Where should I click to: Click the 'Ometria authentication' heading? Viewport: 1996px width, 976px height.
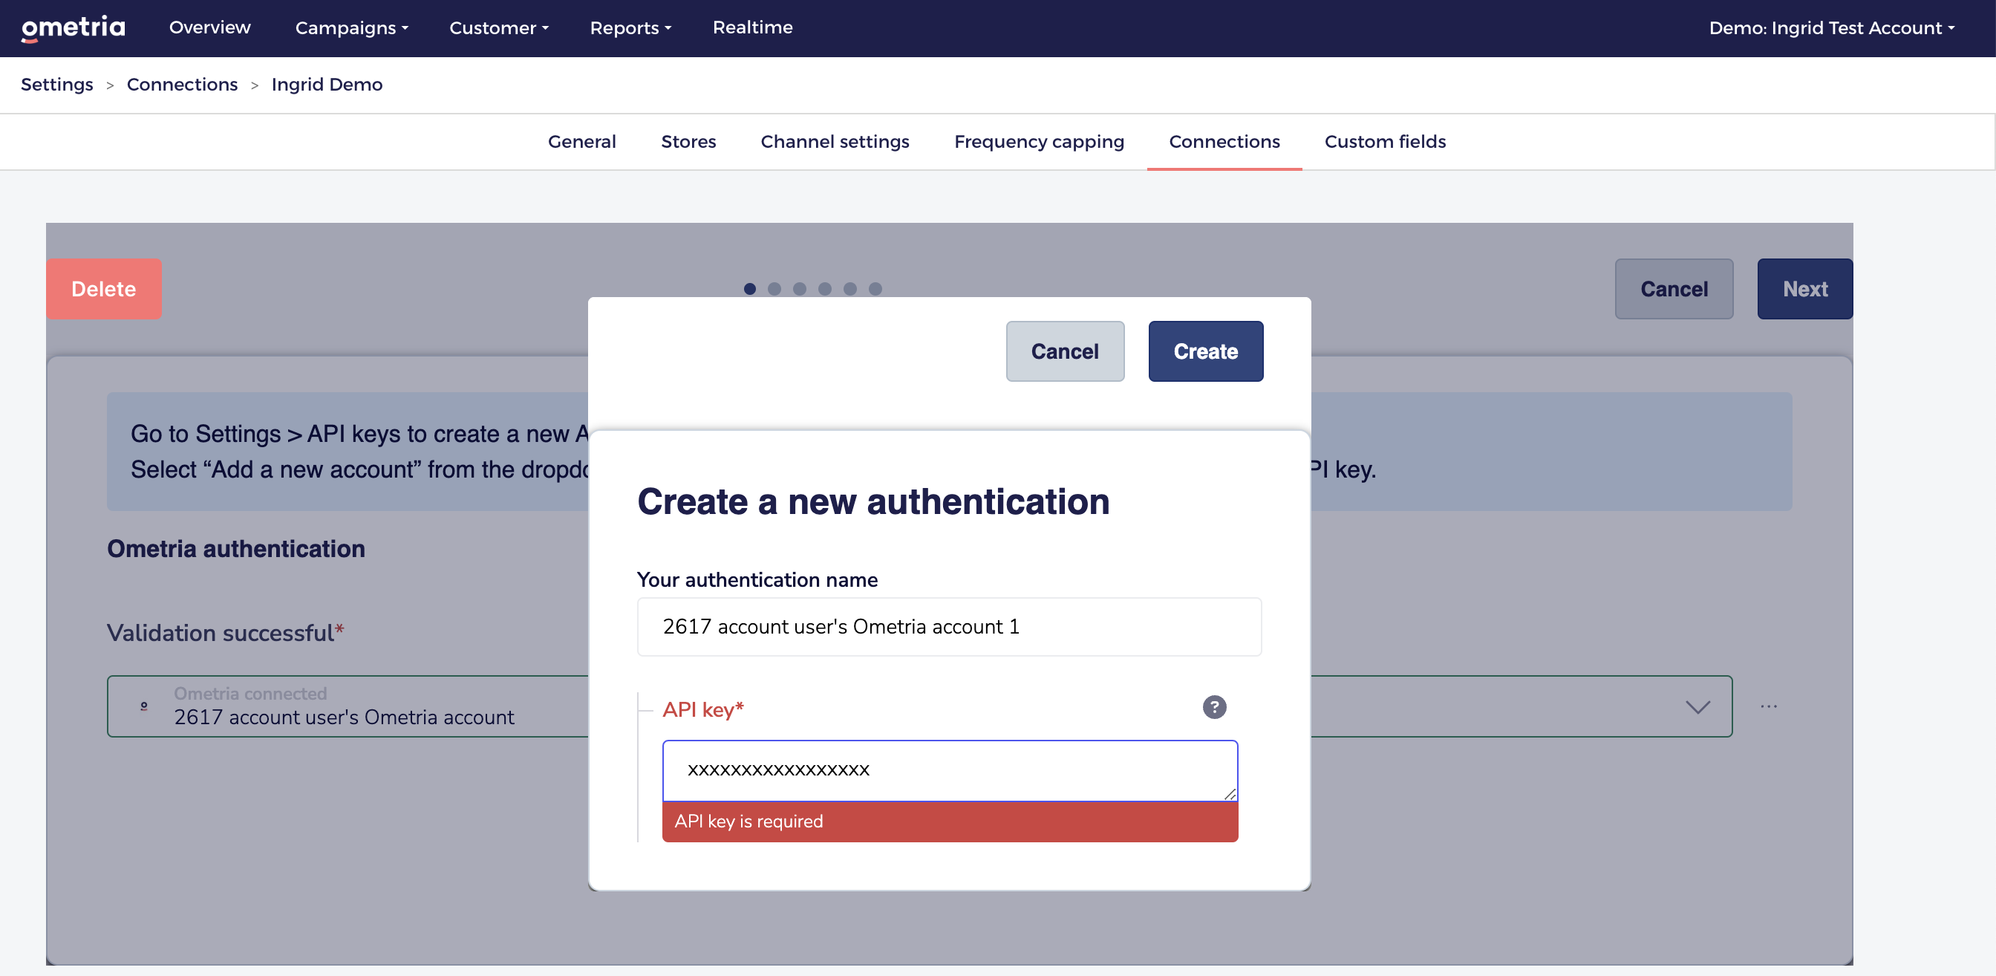[x=235, y=549]
